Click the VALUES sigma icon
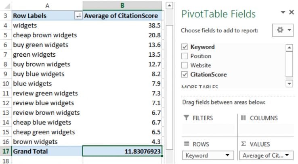 [x=243, y=144]
